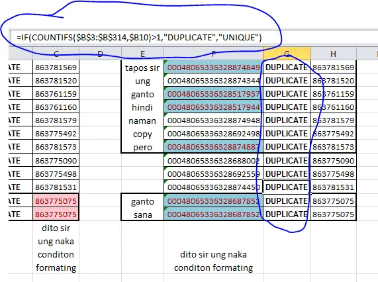Select note 'dito sir ung naka conditon formating' under column C

click(x=56, y=248)
